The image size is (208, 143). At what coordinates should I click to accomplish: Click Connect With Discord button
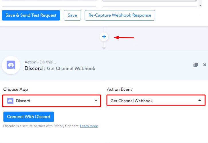(29, 117)
